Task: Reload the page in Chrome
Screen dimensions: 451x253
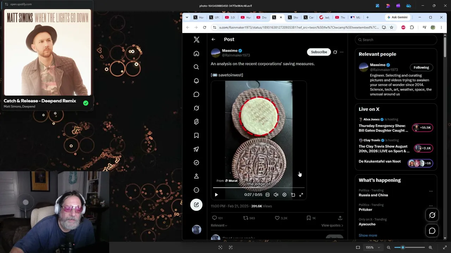Action: [204, 27]
